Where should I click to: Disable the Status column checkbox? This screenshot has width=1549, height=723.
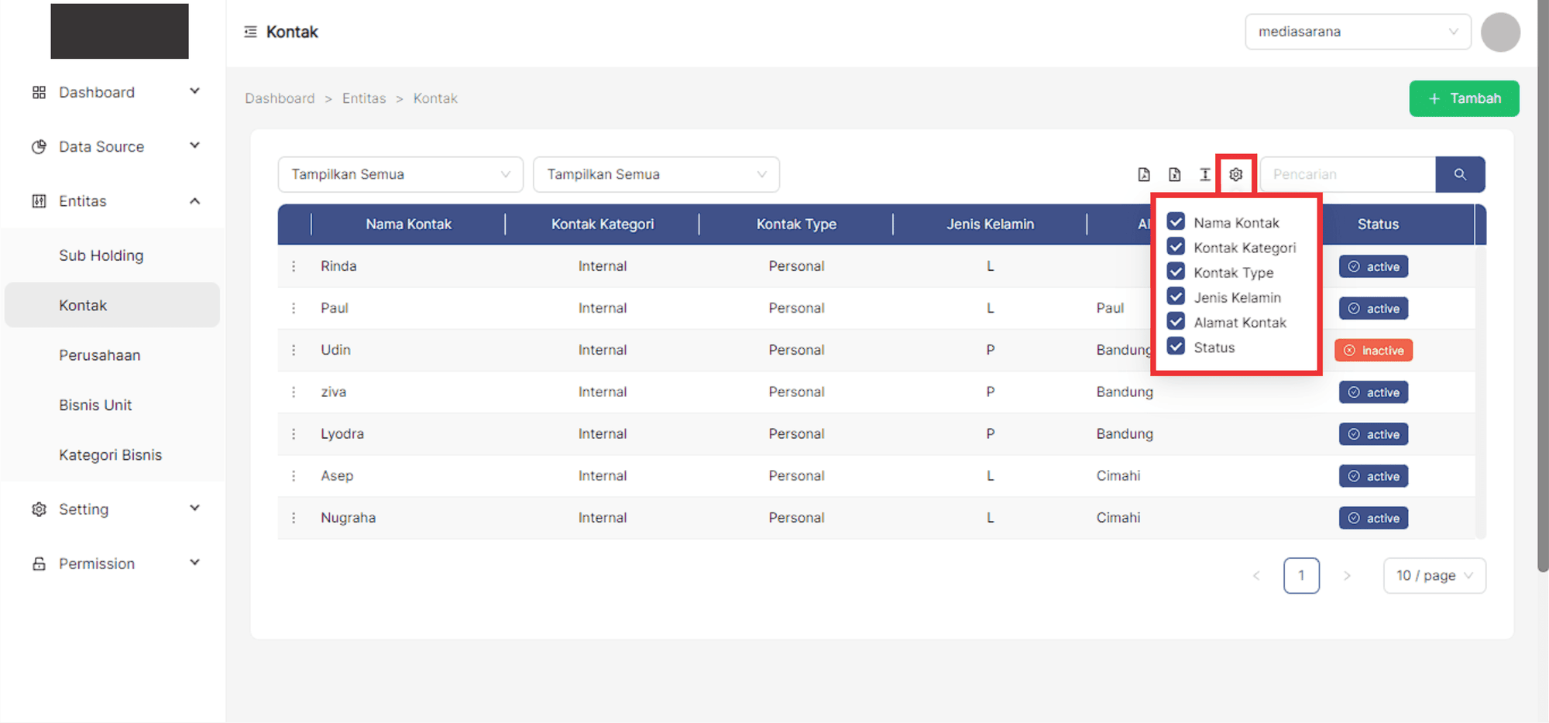click(1176, 347)
